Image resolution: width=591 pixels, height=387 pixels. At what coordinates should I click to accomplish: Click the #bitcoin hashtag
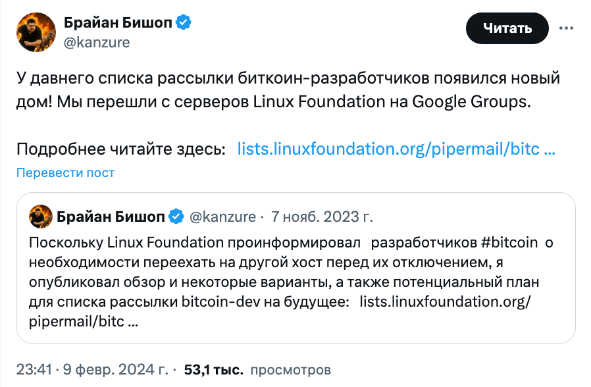(x=509, y=242)
